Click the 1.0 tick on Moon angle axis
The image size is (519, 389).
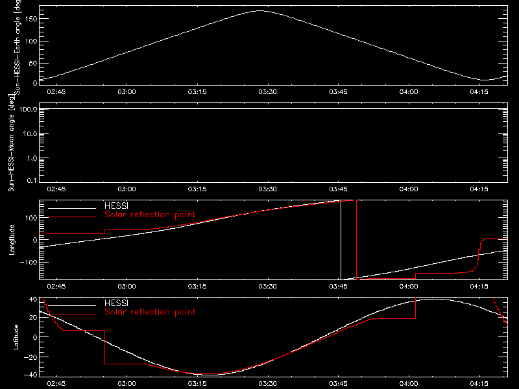tap(32, 158)
